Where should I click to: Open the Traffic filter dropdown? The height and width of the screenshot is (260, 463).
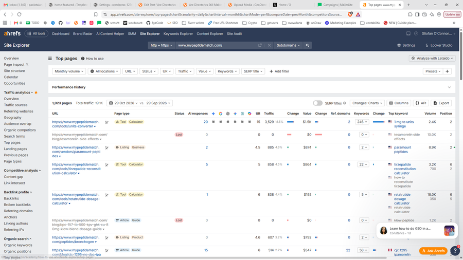tap(185, 71)
